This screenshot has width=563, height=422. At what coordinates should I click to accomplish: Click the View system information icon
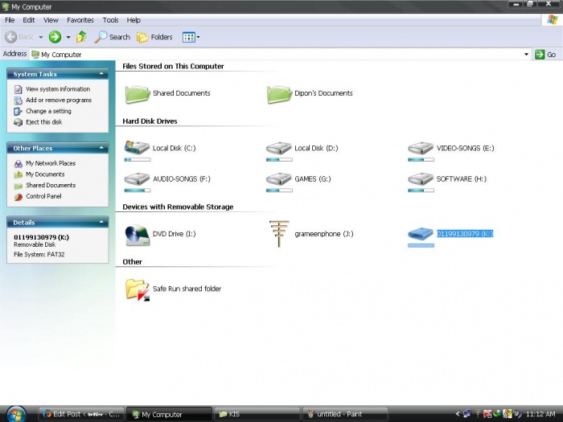coord(18,89)
